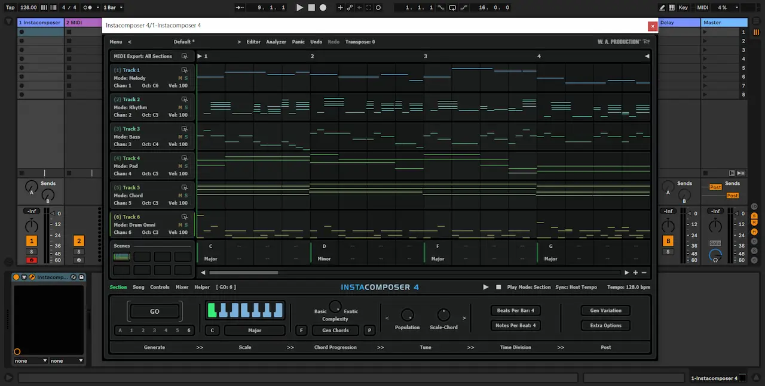Click the timeline start play marker
The height and width of the screenshot is (386, 765).
(x=200, y=56)
